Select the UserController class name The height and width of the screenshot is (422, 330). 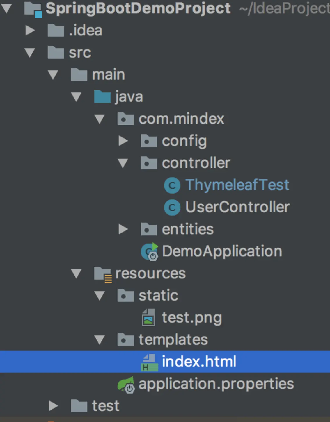click(x=237, y=207)
